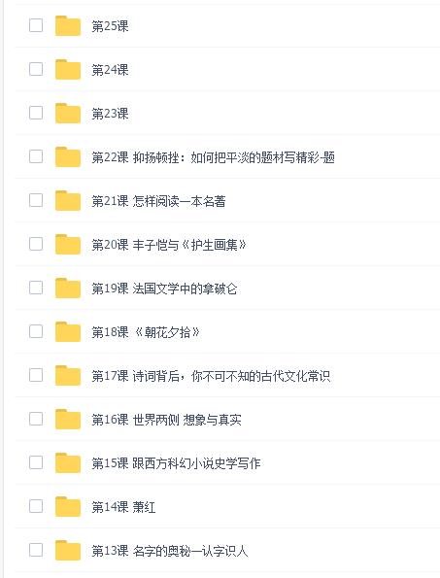Viewport: 440px width, 578px height.
Task: Mark the checkbox for 第16课 世界两侧
Action: click(36, 419)
